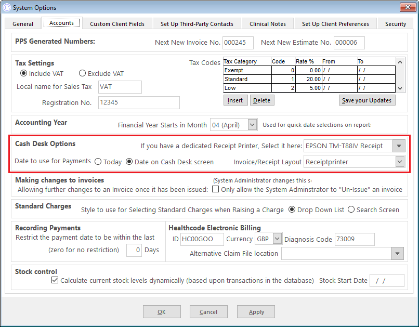Go to the Security tab
Image resolution: width=419 pixels, height=327 pixels.
pos(395,24)
